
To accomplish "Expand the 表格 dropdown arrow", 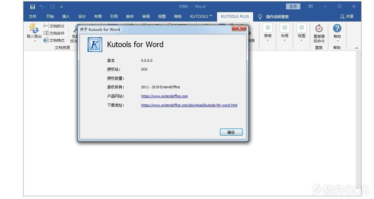I will pyautogui.click(x=268, y=40).
